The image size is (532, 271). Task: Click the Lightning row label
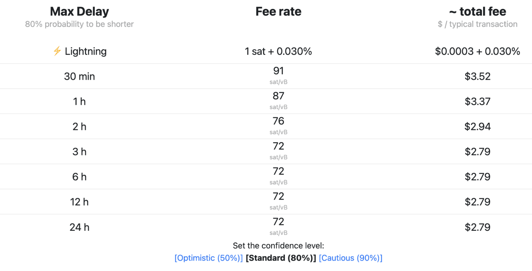point(86,51)
